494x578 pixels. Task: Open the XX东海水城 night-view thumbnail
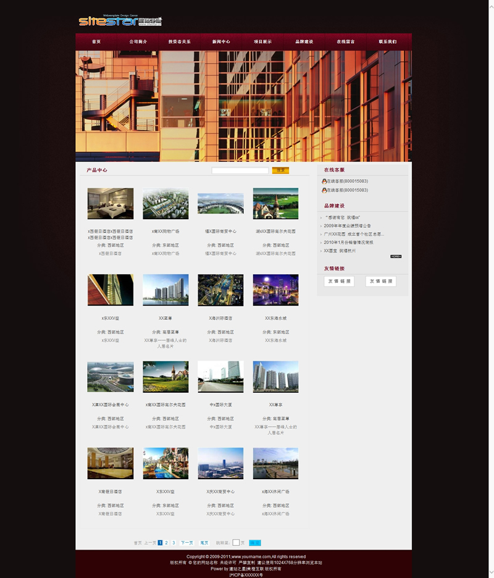point(275,290)
